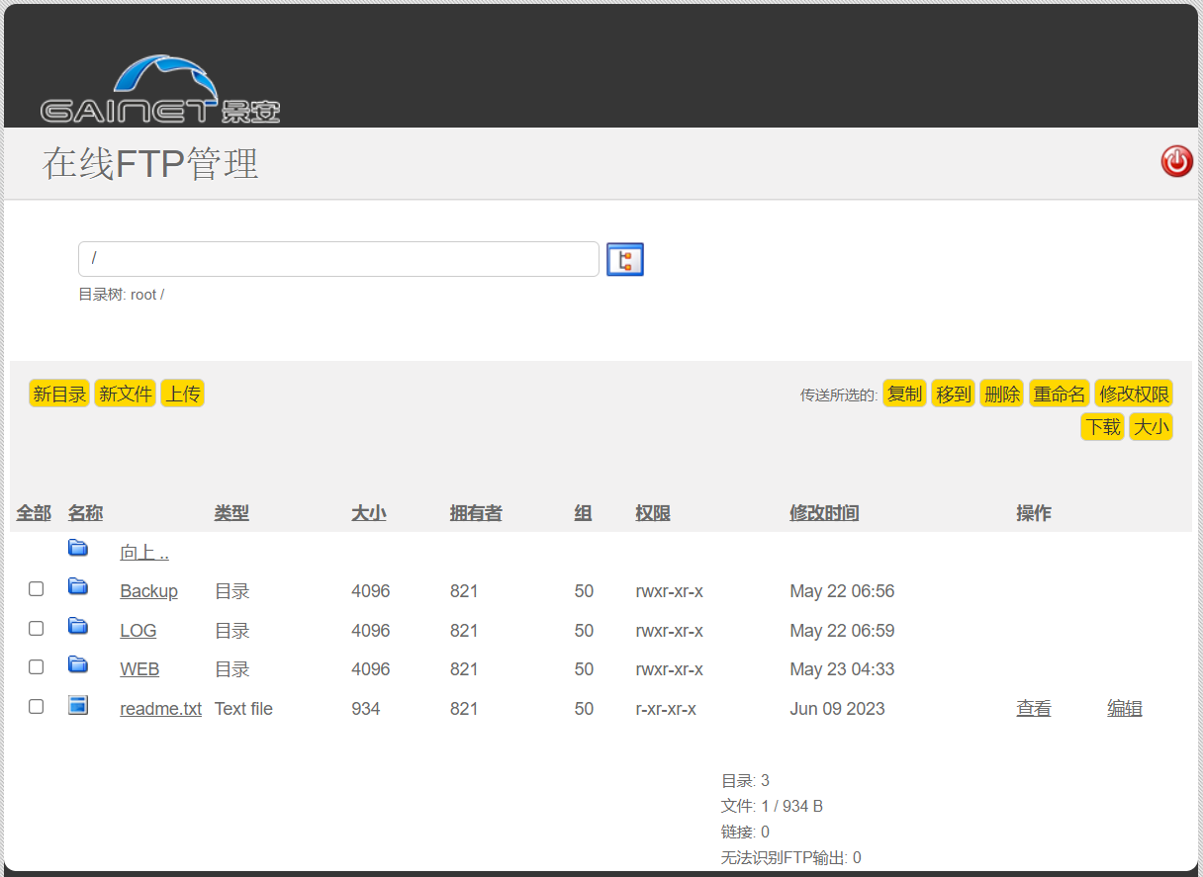Click the readme.txt file icon
This screenshot has width=1203, height=877.
78,705
